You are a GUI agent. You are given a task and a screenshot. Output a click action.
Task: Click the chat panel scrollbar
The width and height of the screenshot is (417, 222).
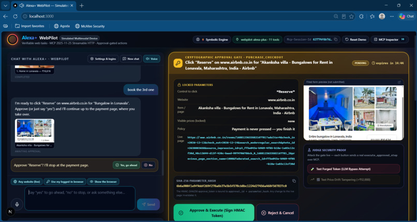coord(163,162)
